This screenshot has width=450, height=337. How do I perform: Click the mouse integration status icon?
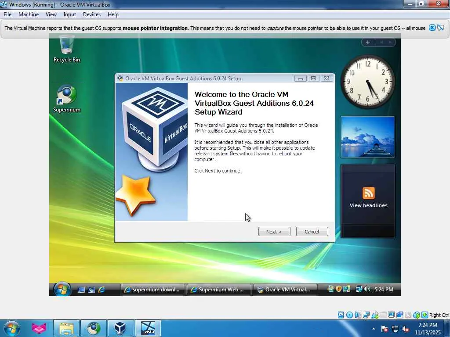pos(417,315)
